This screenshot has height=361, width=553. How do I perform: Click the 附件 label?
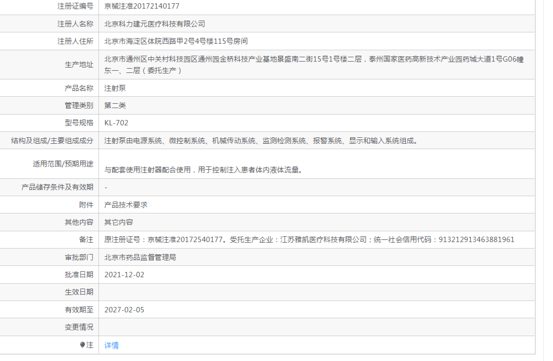(x=87, y=205)
